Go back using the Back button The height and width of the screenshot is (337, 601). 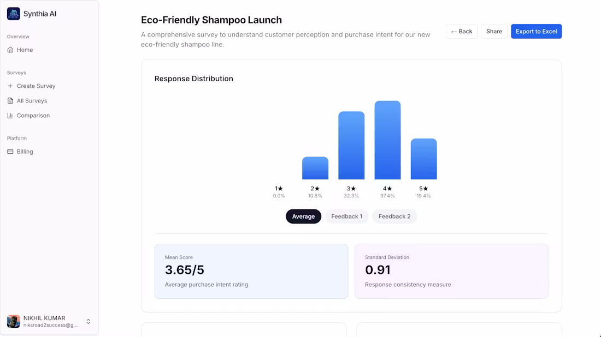point(462,31)
